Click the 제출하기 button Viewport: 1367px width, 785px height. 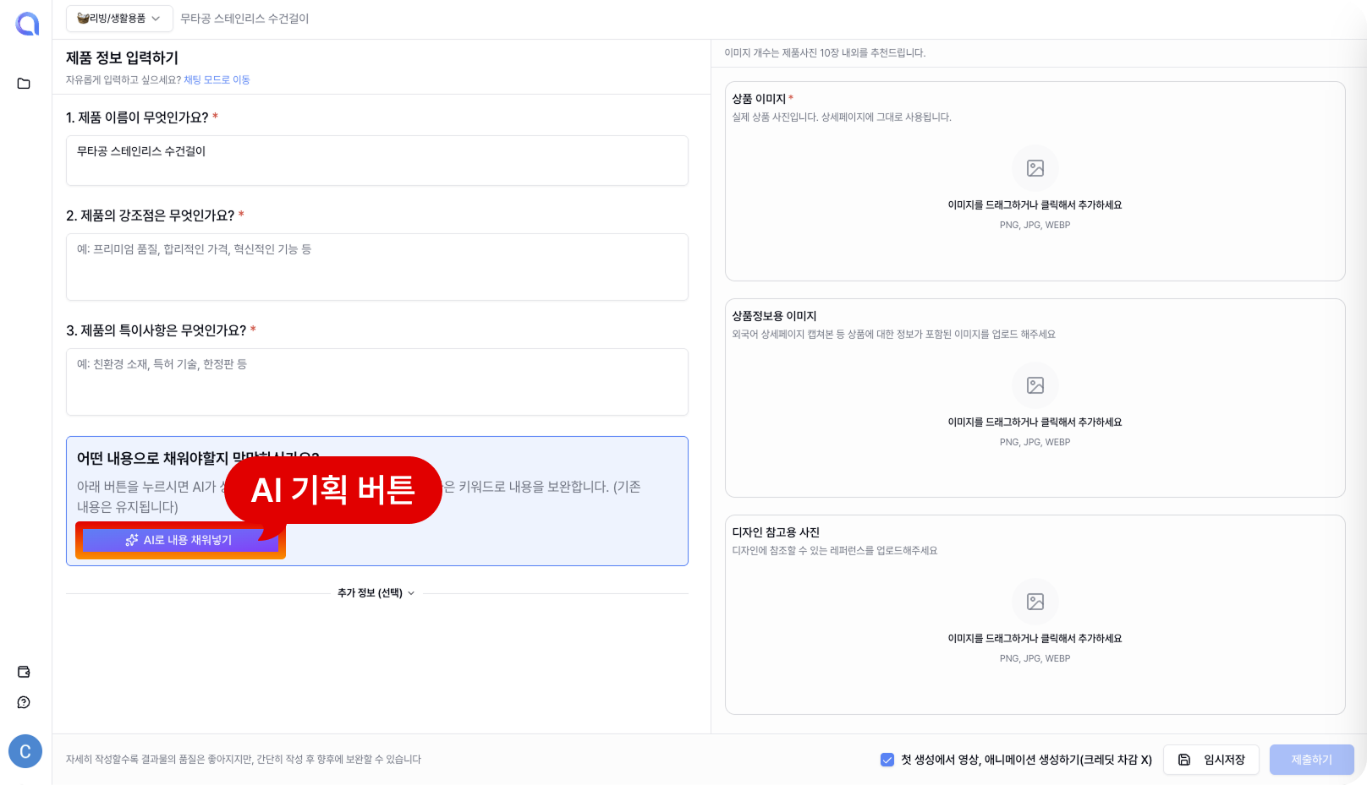coord(1312,760)
